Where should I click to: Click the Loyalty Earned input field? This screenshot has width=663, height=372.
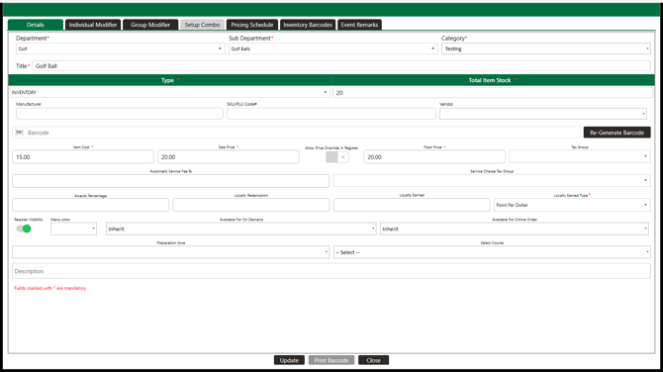[412, 205]
